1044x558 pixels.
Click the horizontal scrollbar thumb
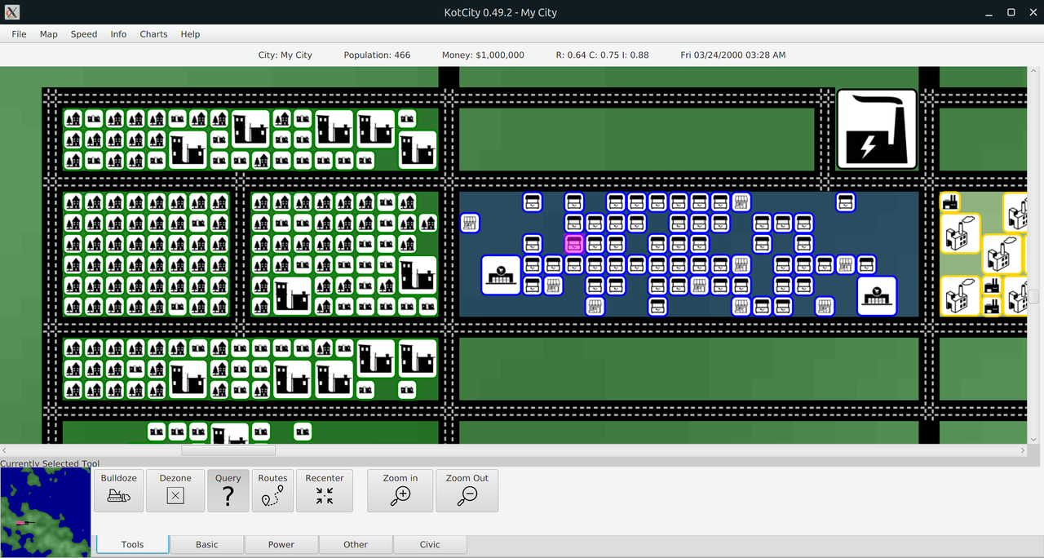228,450
